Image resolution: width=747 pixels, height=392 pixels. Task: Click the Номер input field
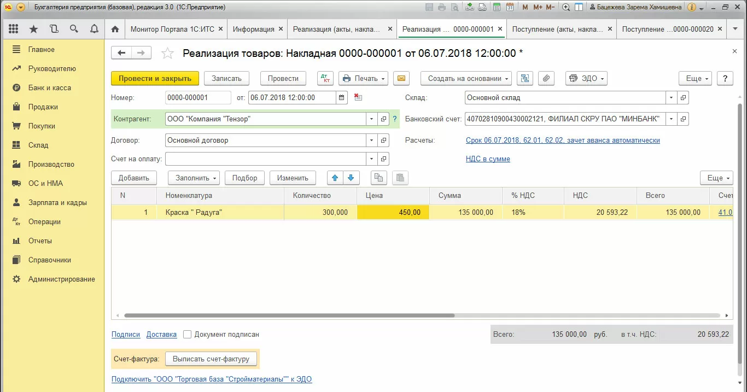[x=198, y=98]
